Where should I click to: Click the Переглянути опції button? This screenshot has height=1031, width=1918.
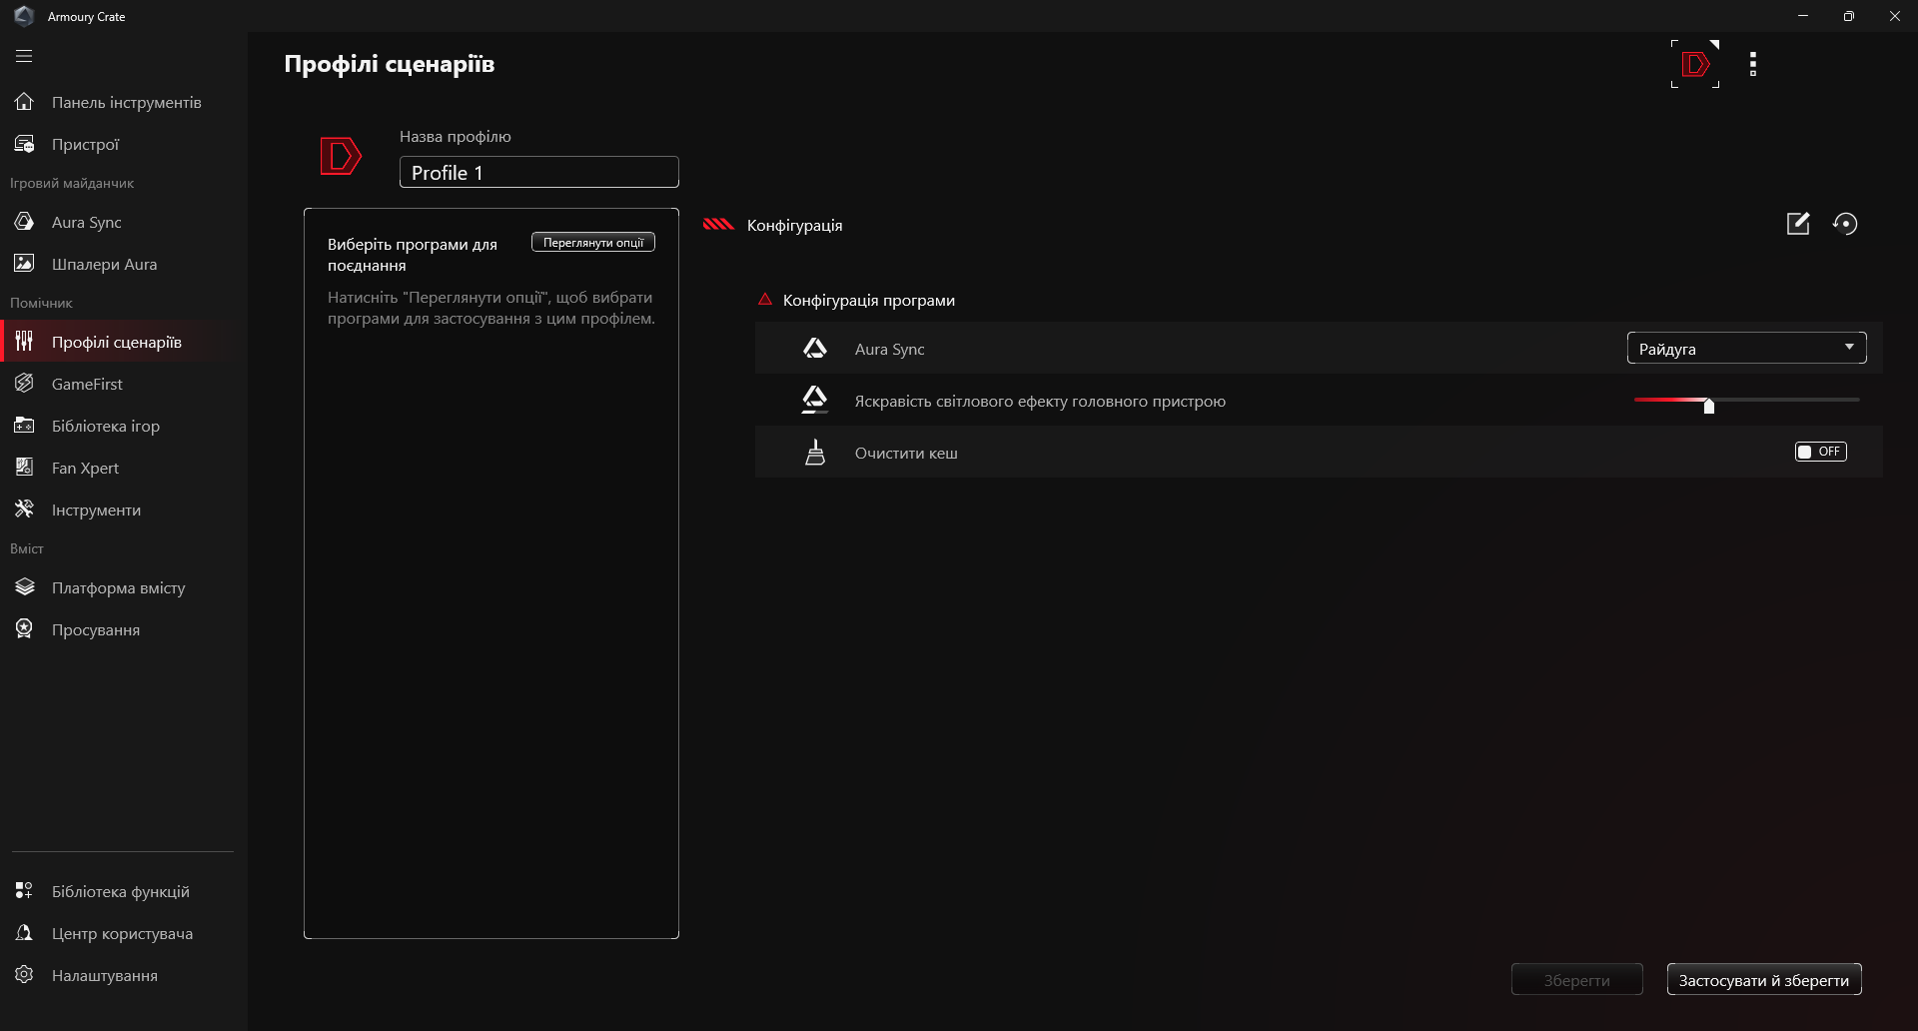593,243
